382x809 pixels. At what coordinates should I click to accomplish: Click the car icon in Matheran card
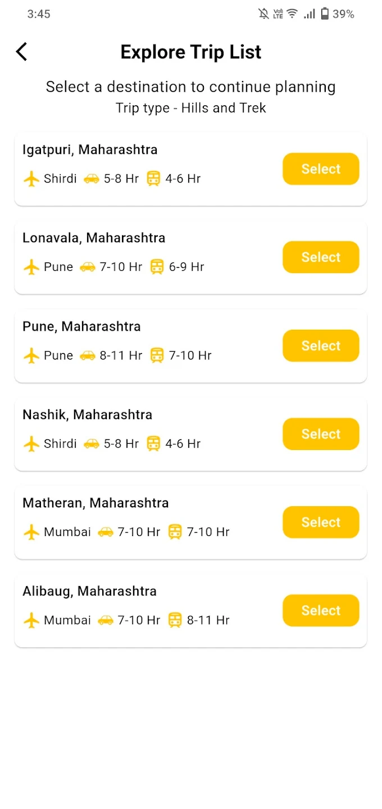click(x=105, y=532)
